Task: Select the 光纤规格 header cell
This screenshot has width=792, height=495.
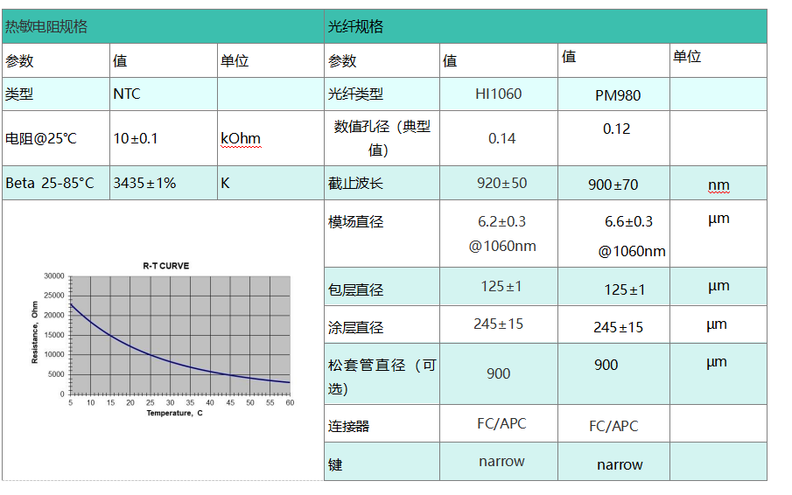Action: point(356,26)
